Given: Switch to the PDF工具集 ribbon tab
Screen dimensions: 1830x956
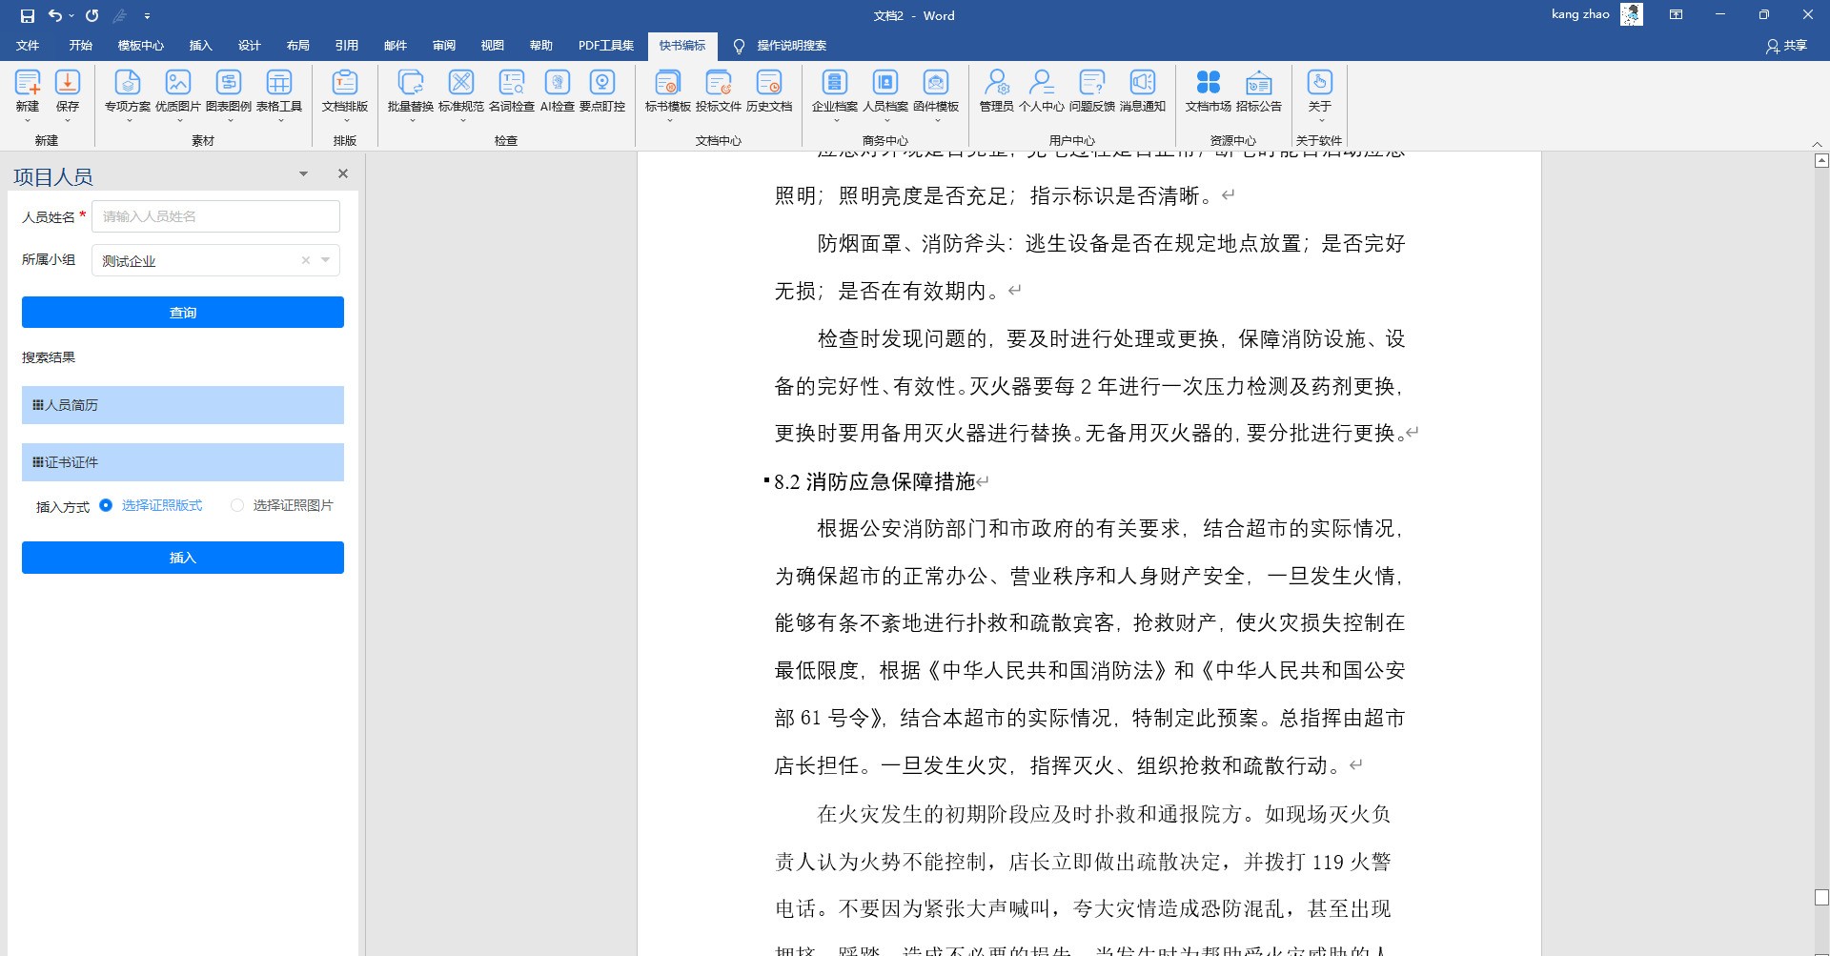Looking at the screenshot, I should tap(606, 46).
